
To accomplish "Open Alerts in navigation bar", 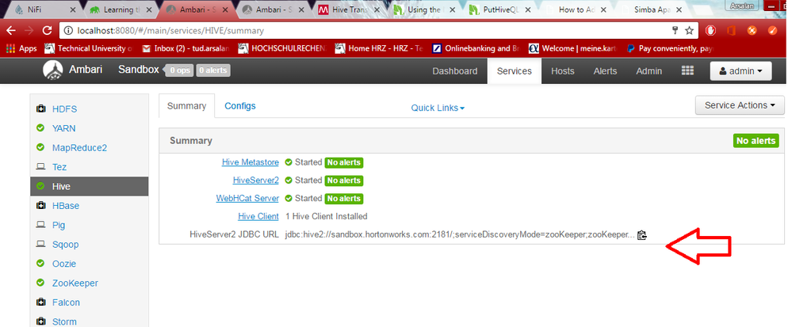I will click(605, 71).
